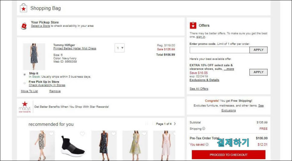Apply the EXTRA 15% OFF offer
Viewport: 292px width, 161px height.
[x=258, y=72]
